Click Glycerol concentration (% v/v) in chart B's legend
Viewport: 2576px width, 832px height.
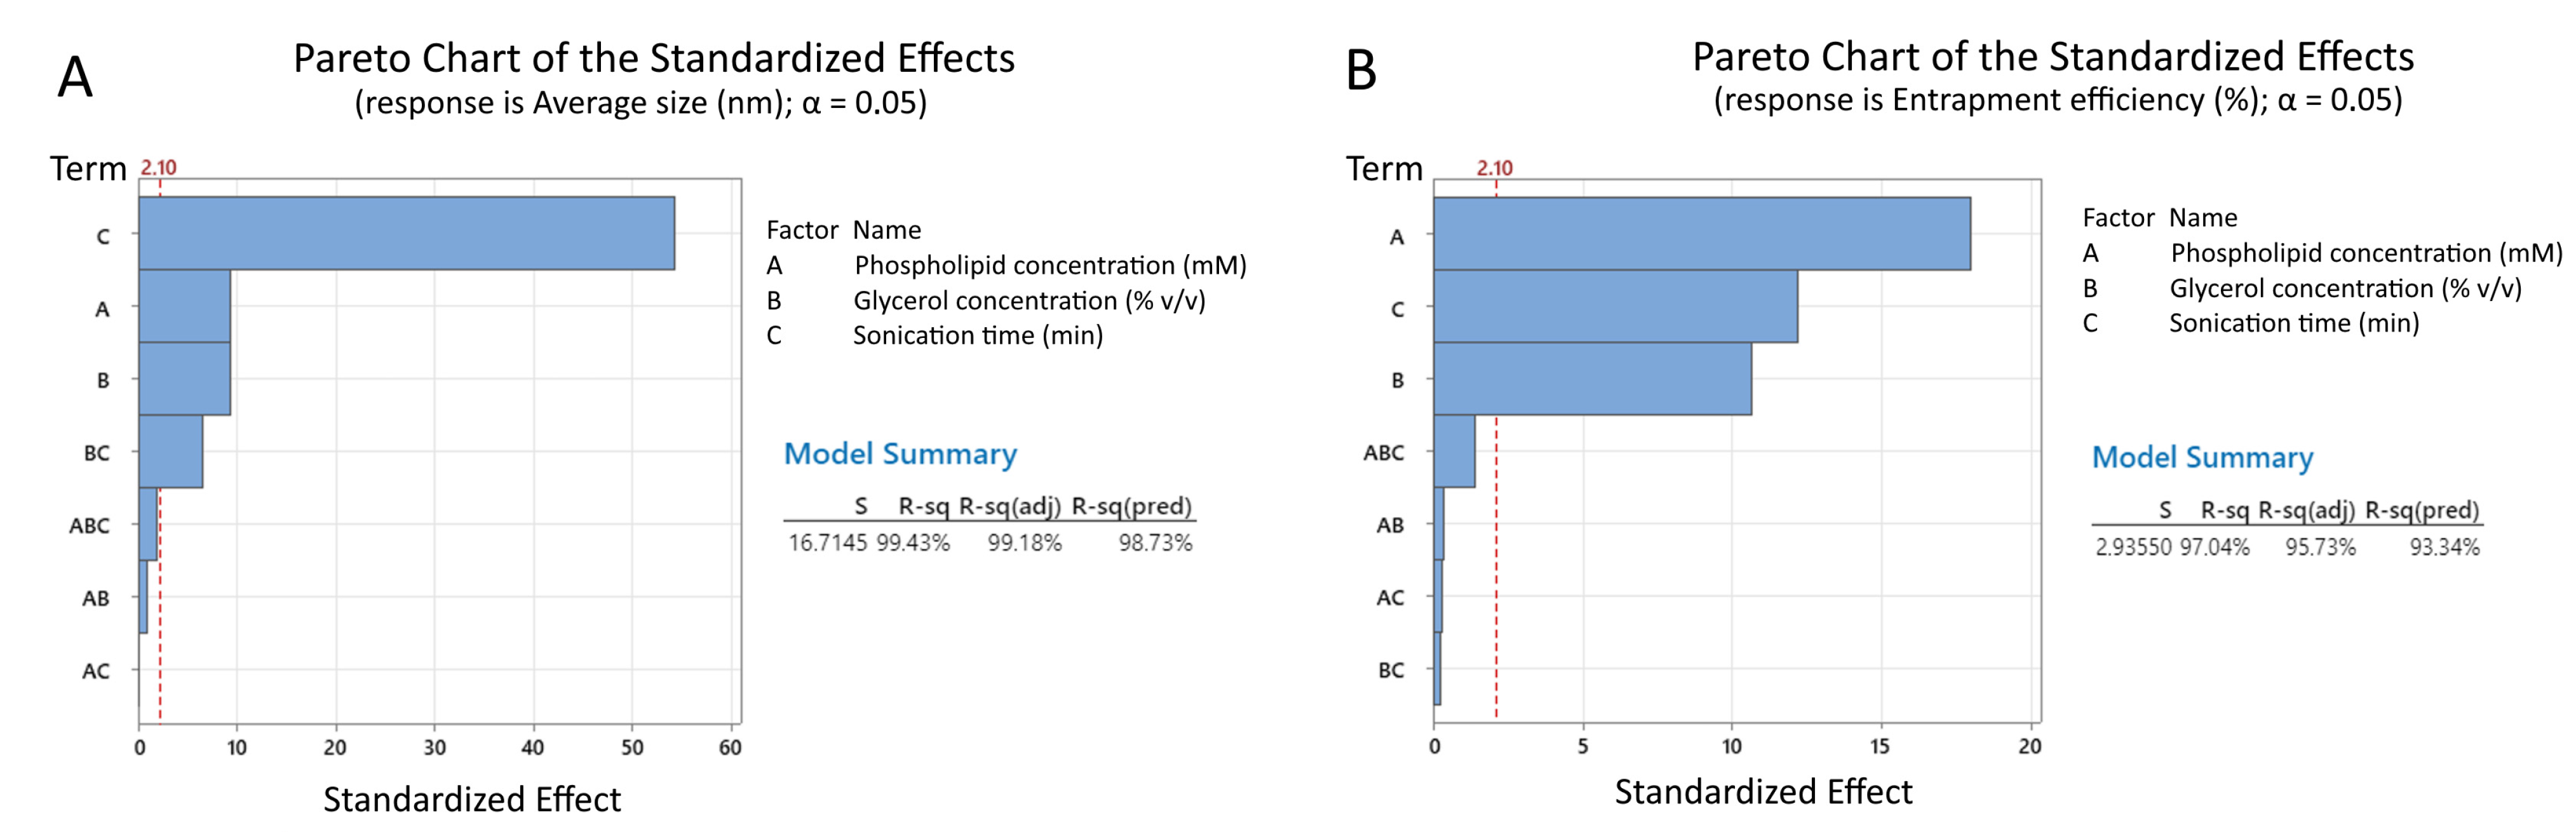click(2344, 288)
